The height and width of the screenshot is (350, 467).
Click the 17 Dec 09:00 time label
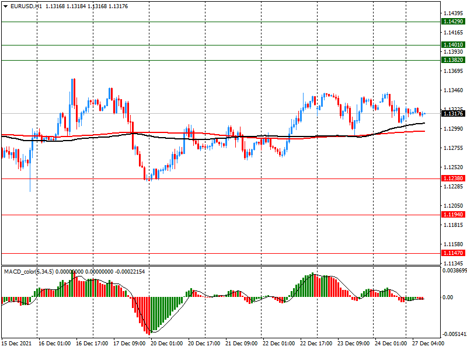(129, 344)
